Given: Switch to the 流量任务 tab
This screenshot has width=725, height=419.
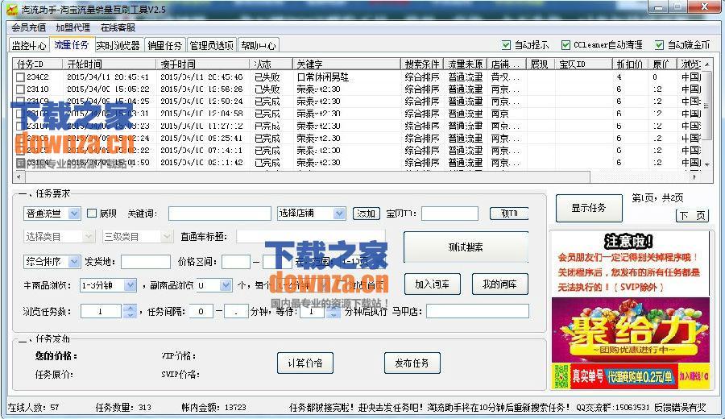Looking at the screenshot, I should [x=71, y=45].
